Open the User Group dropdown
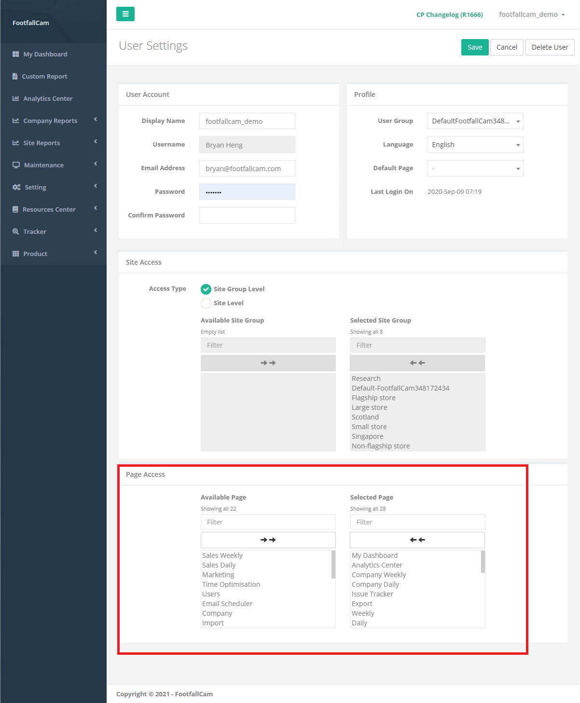The height and width of the screenshot is (703, 580). pyautogui.click(x=475, y=121)
